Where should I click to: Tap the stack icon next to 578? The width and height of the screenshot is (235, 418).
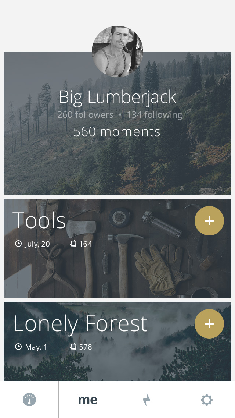[x=73, y=346]
